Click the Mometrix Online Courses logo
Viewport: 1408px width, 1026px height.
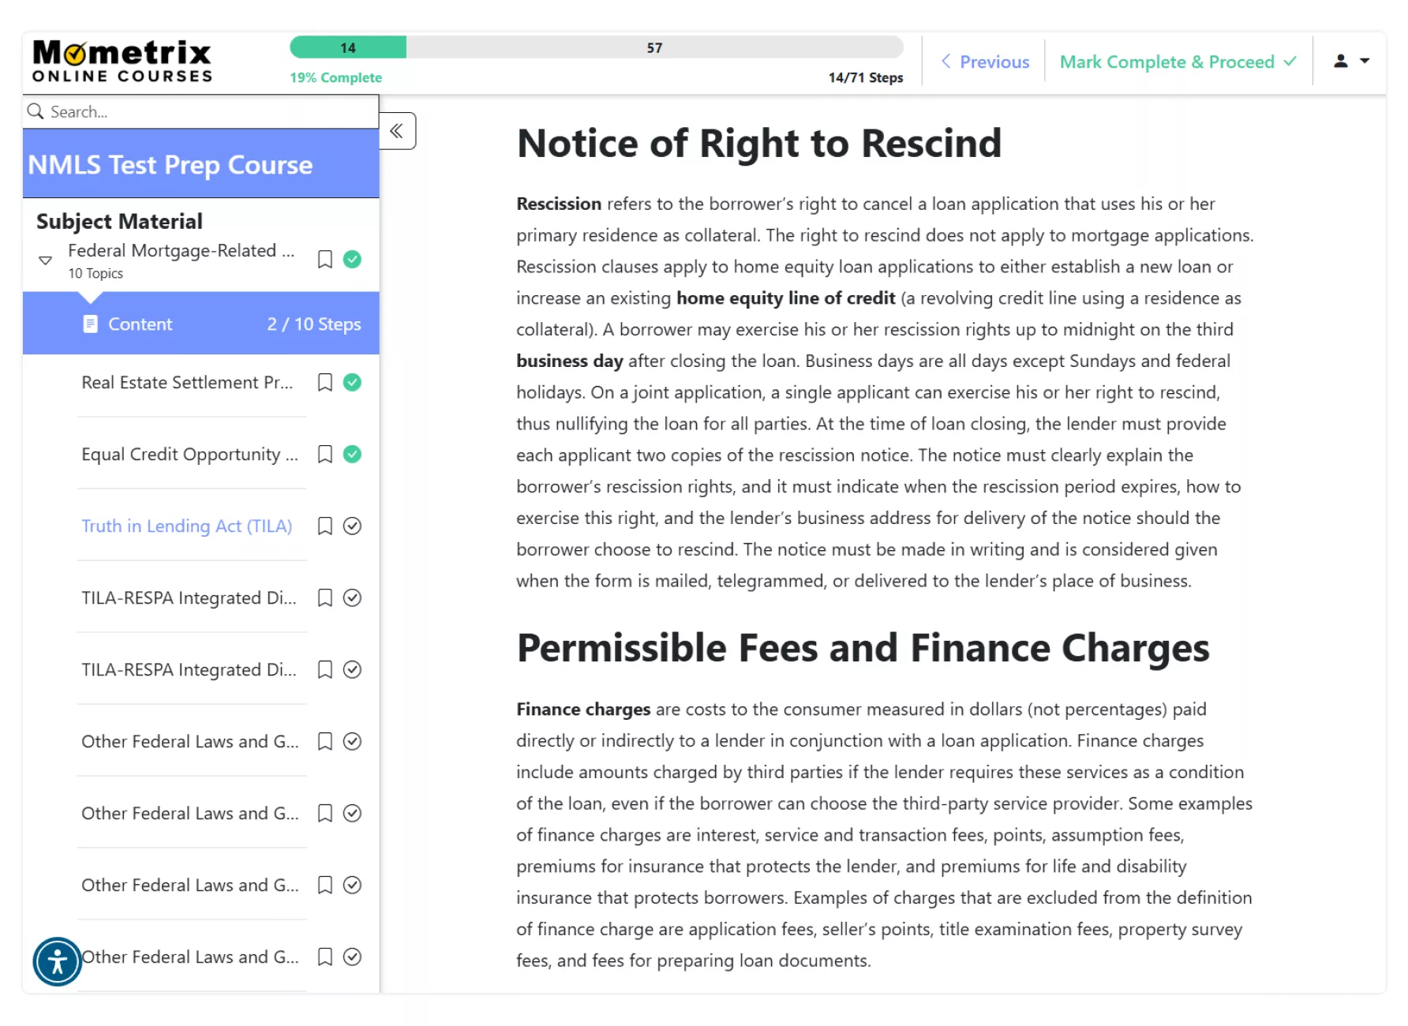click(x=122, y=62)
